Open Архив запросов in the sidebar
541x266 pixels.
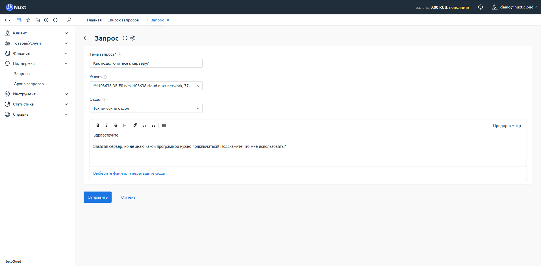[29, 84]
